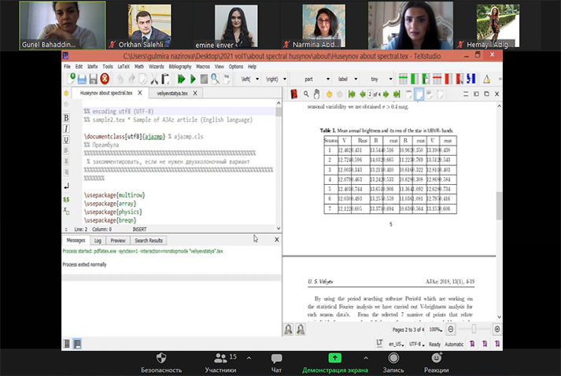Close the messages panel with X
The width and height of the screenshot is (561, 376).
point(276,240)
